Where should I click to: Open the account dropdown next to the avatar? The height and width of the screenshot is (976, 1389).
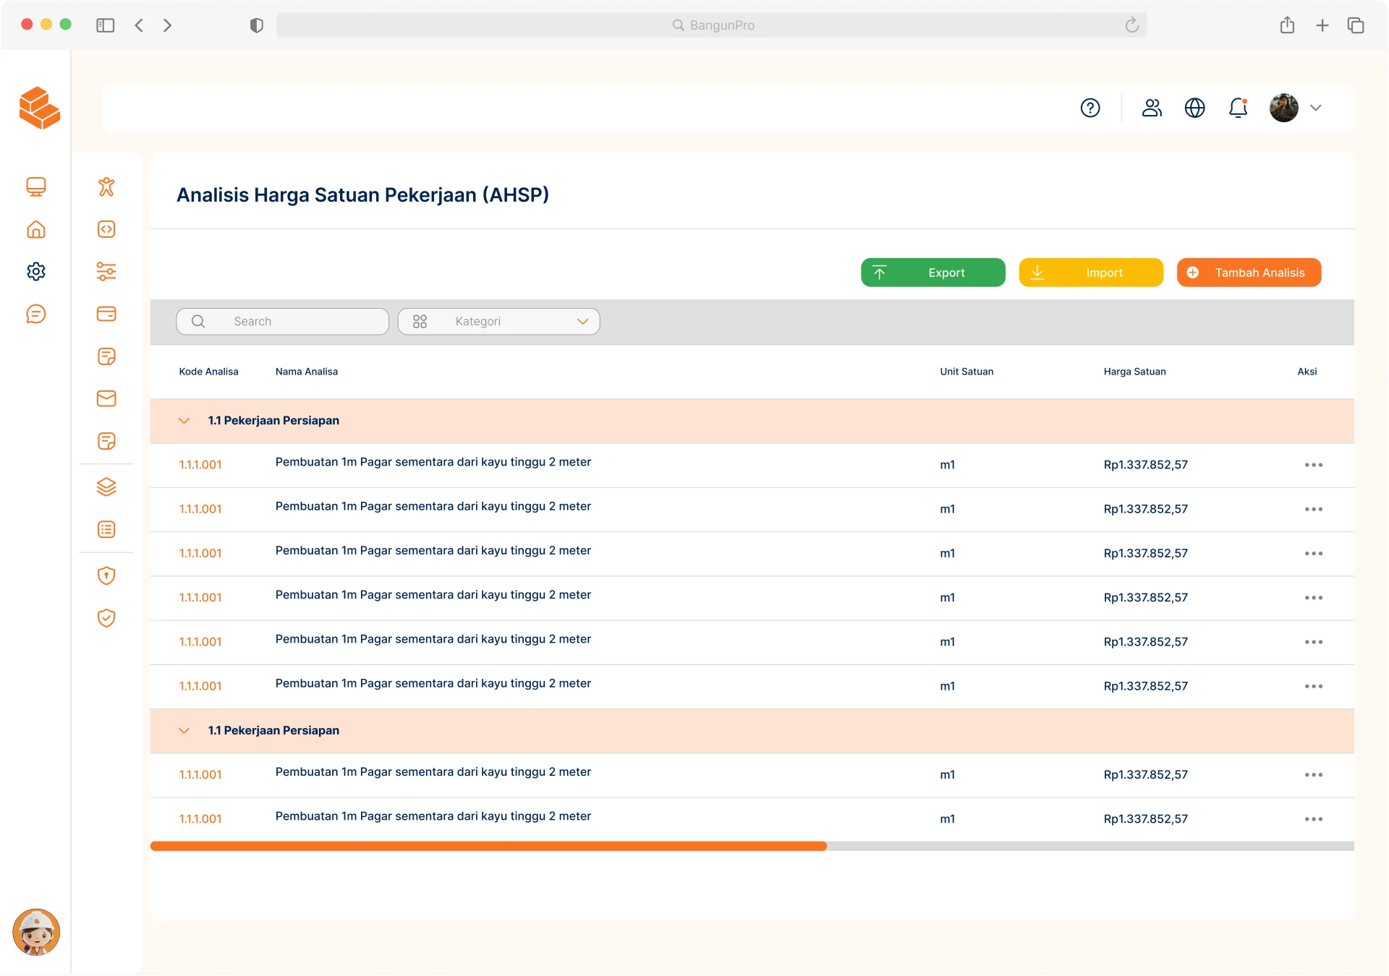(x=1316, y=108)
